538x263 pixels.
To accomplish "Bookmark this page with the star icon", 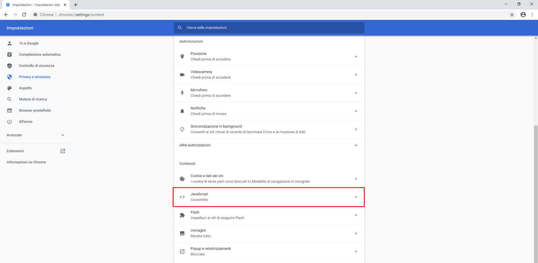I will [512, 15].
